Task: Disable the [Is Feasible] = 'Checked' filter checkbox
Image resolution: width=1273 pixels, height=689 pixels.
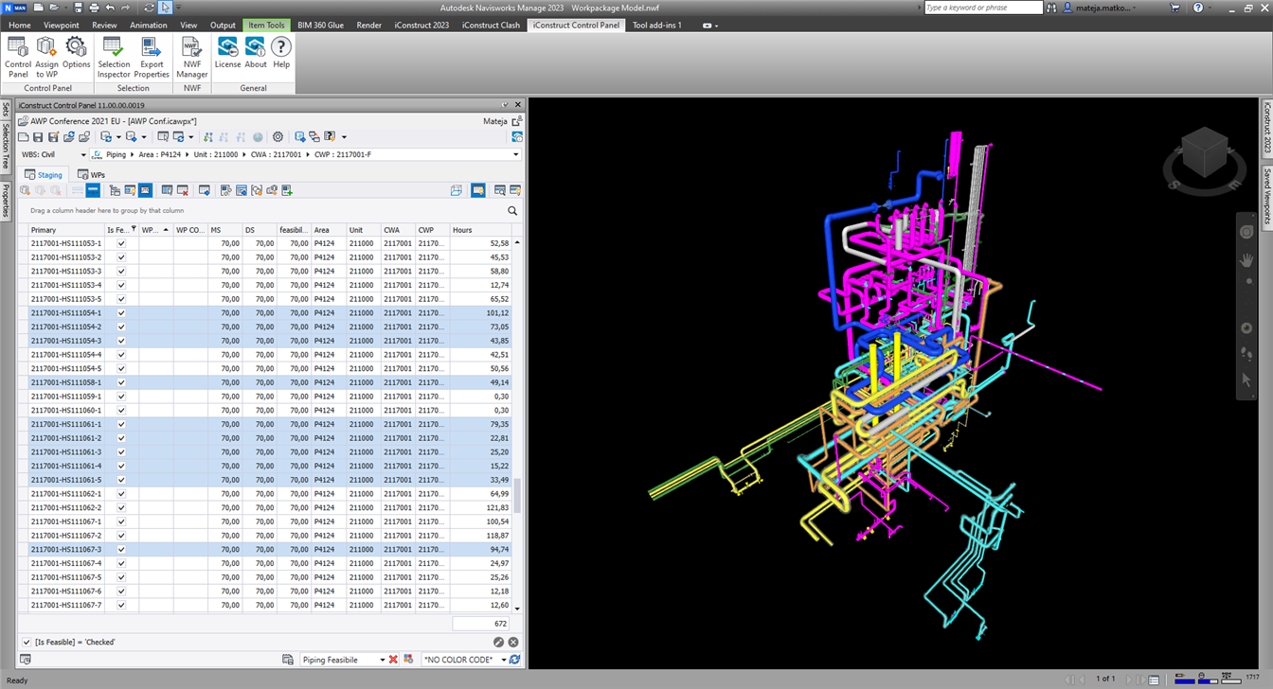Action: coord(27,642)
